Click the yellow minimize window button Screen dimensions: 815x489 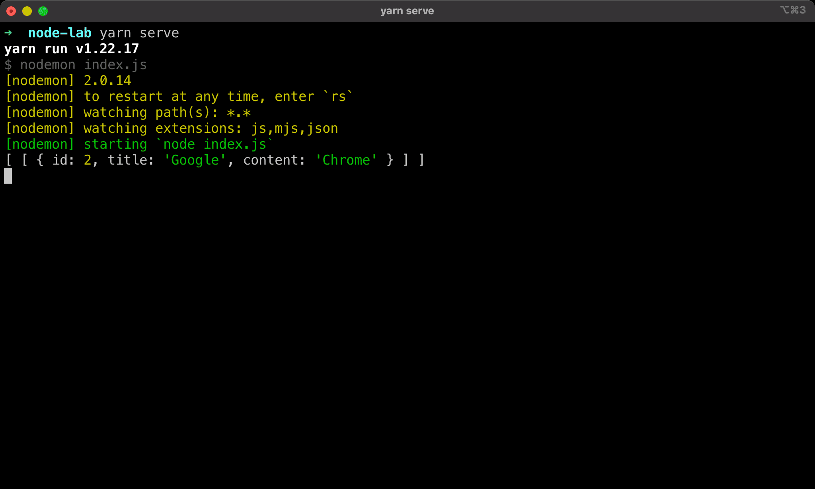27,11
